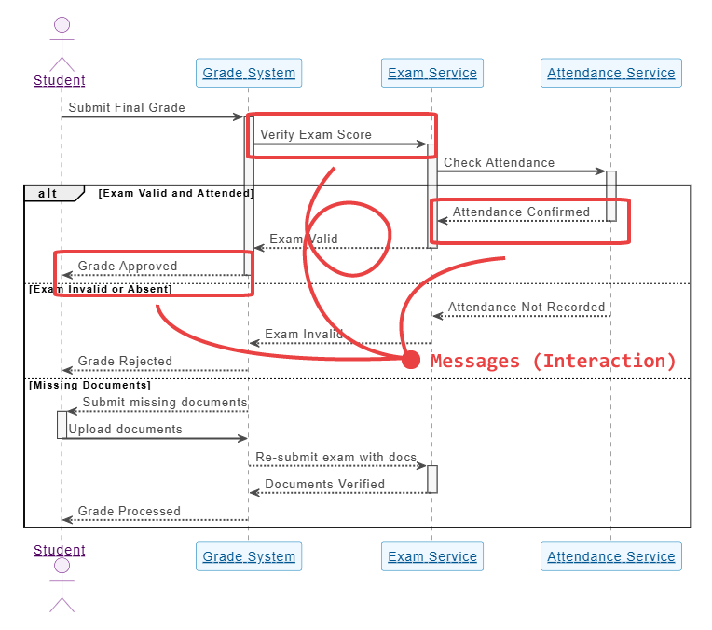Select the 'Attendance Not Recorded' message

(526, 307)
